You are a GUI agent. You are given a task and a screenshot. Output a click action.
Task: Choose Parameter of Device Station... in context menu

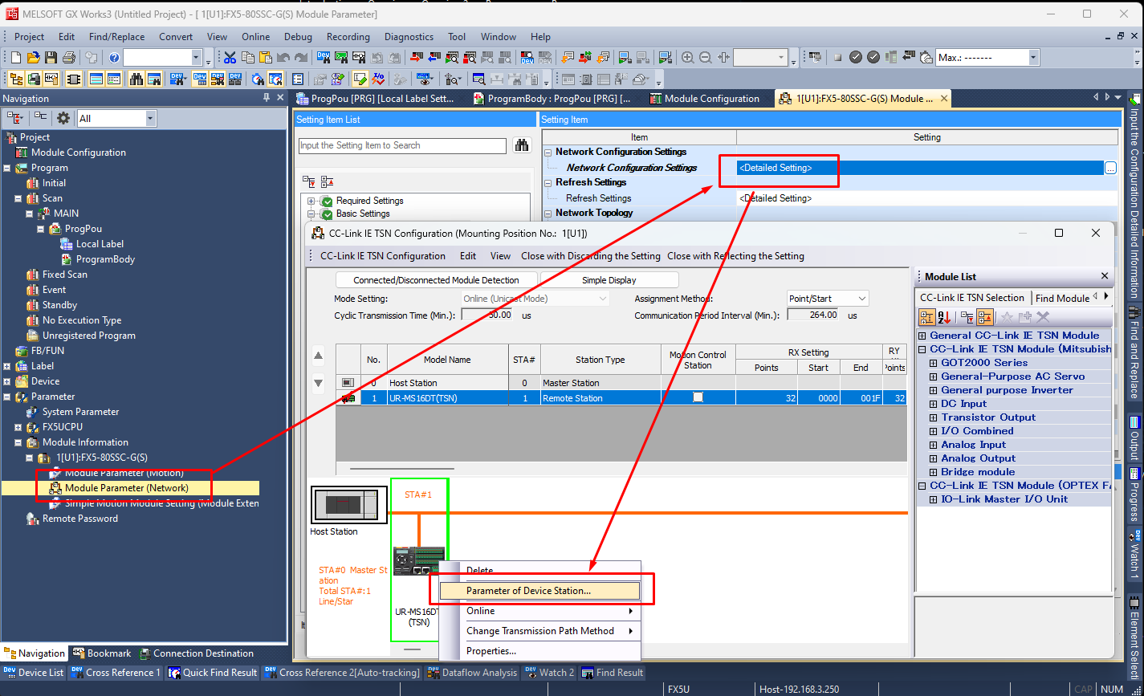coord(540,591)
